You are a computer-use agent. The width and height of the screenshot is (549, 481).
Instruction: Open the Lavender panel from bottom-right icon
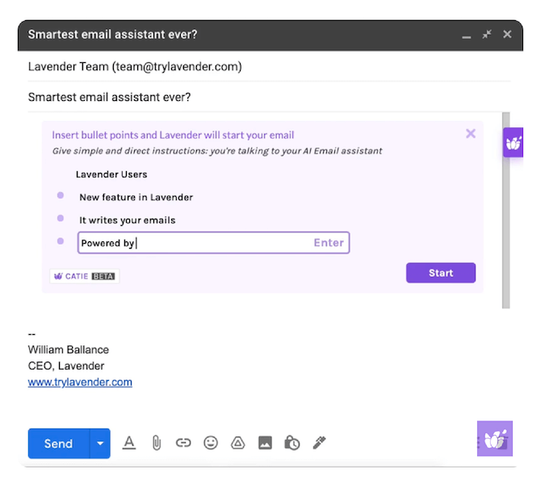tap(494, 439)
